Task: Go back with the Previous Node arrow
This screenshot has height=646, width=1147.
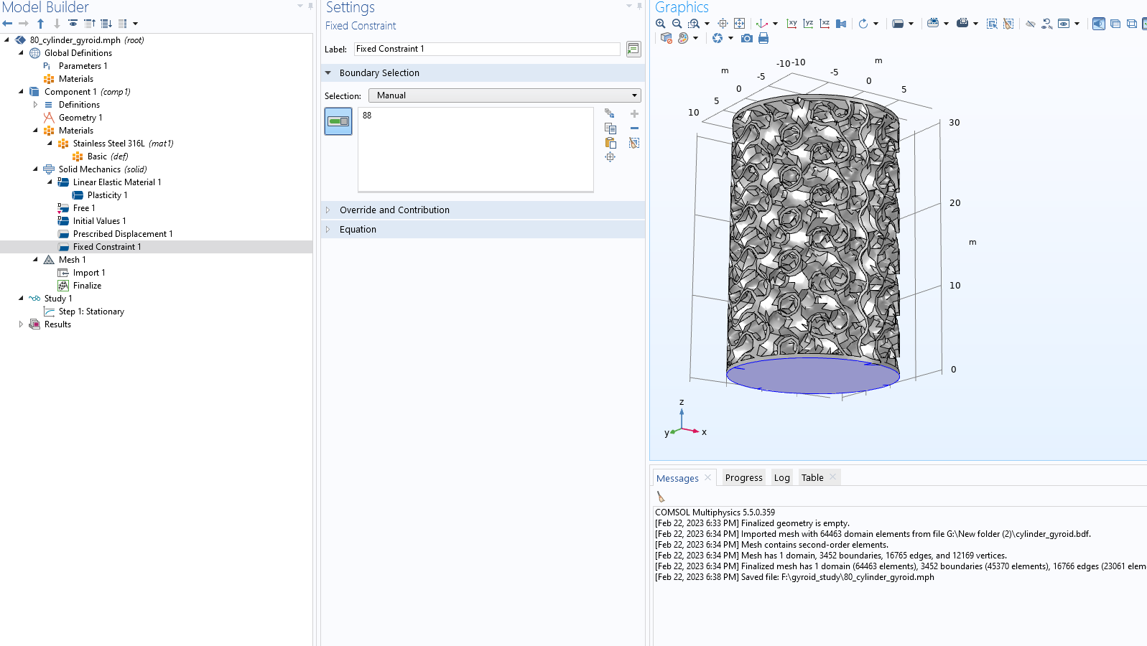Action: [7, 24]
